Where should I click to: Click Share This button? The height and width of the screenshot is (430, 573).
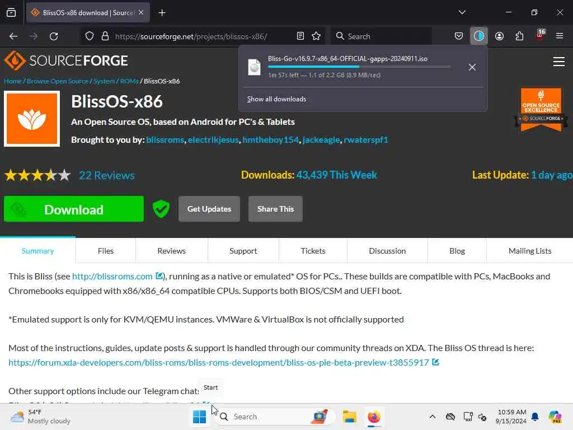click(x=275, y=209)
